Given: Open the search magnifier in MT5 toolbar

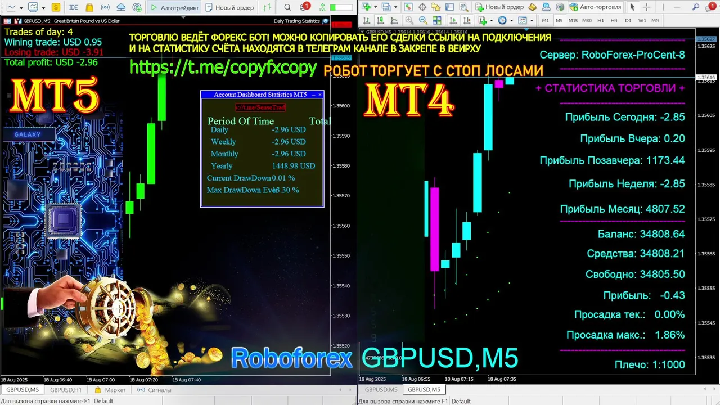Looking at the screenshot, I should [x=287, y=7].
